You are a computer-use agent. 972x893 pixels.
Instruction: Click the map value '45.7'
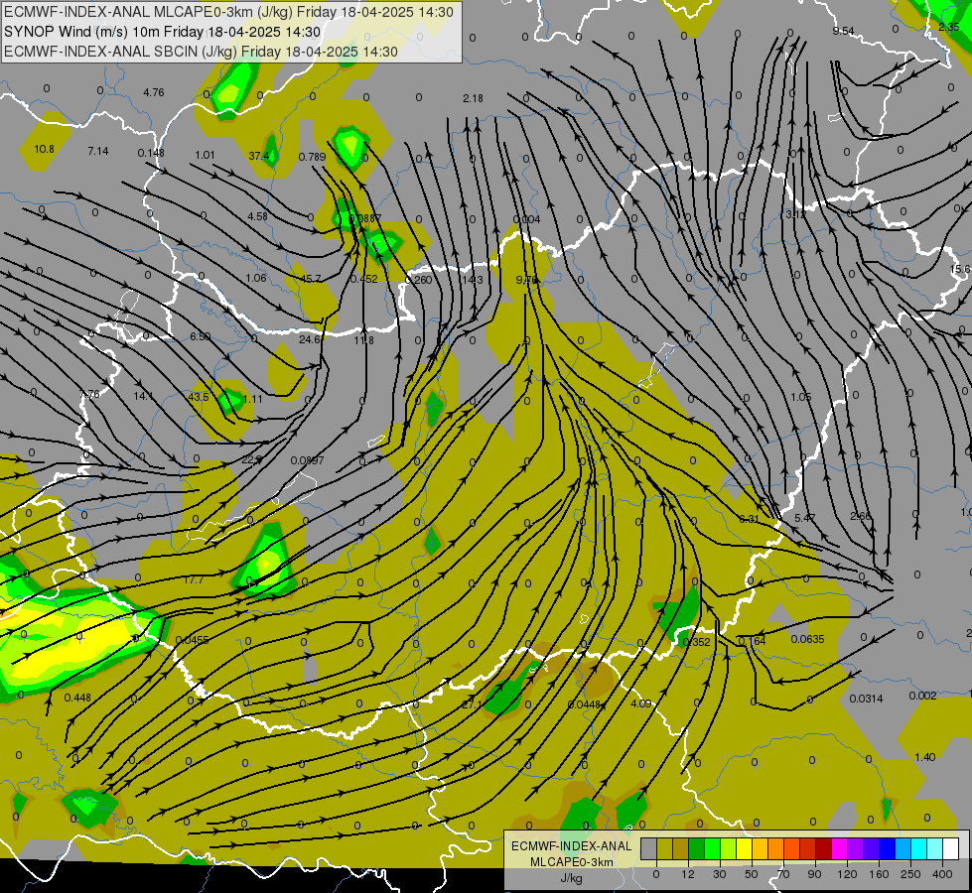point(311,279)
